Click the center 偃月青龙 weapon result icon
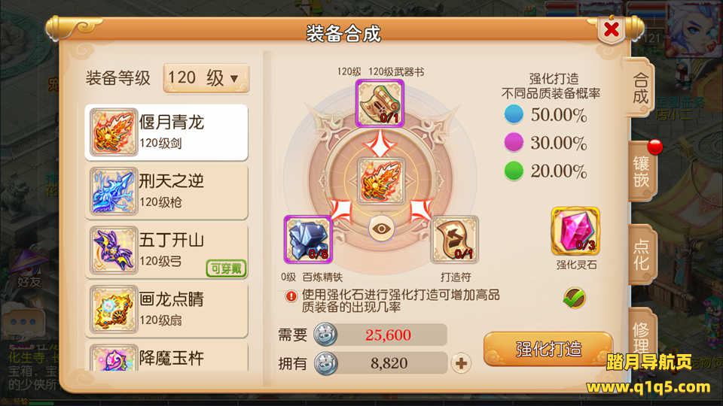 [x=381, y=181]
